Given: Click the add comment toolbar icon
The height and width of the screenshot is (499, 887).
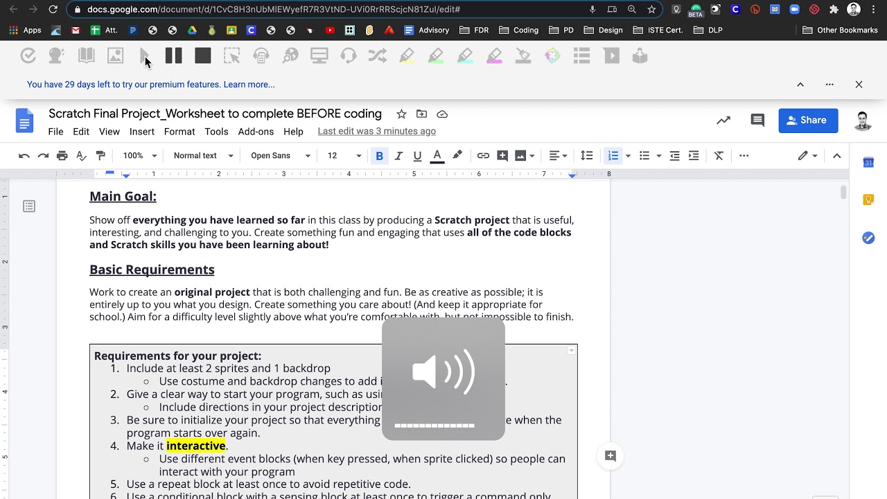Looking at the screenshot, I should (x=502, y=156).
